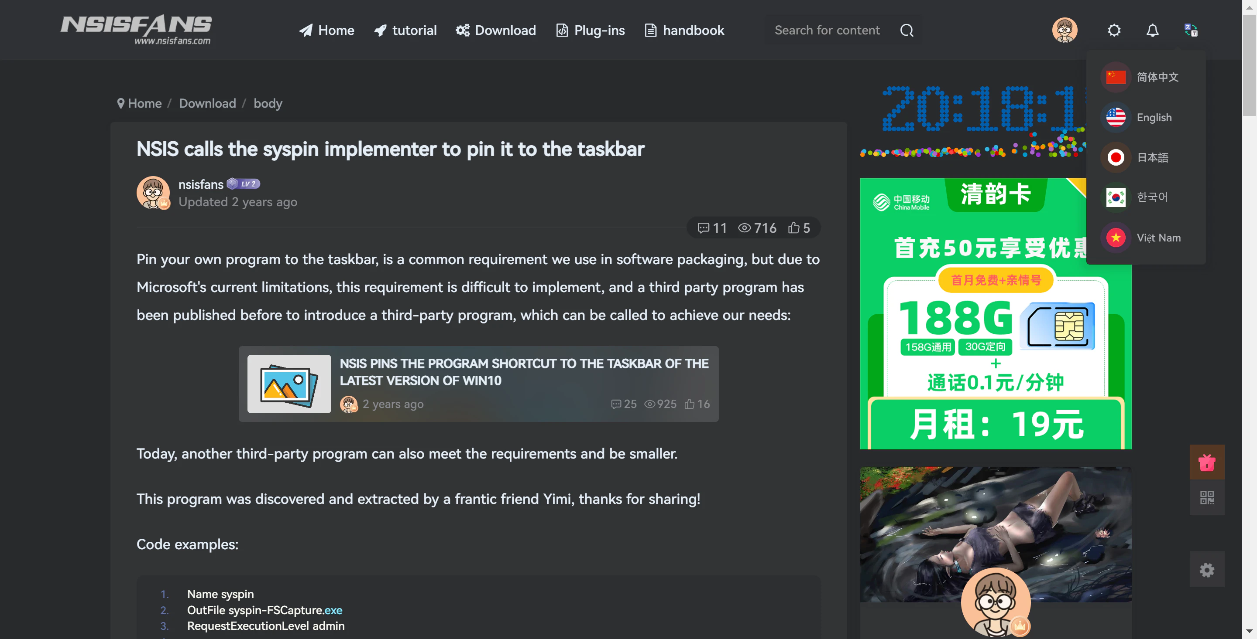Click the comments count icon showing 11

click(703, 228)
